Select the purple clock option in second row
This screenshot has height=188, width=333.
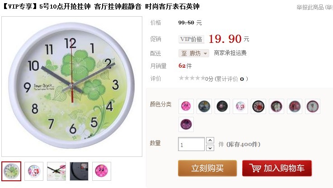point(186,124)
